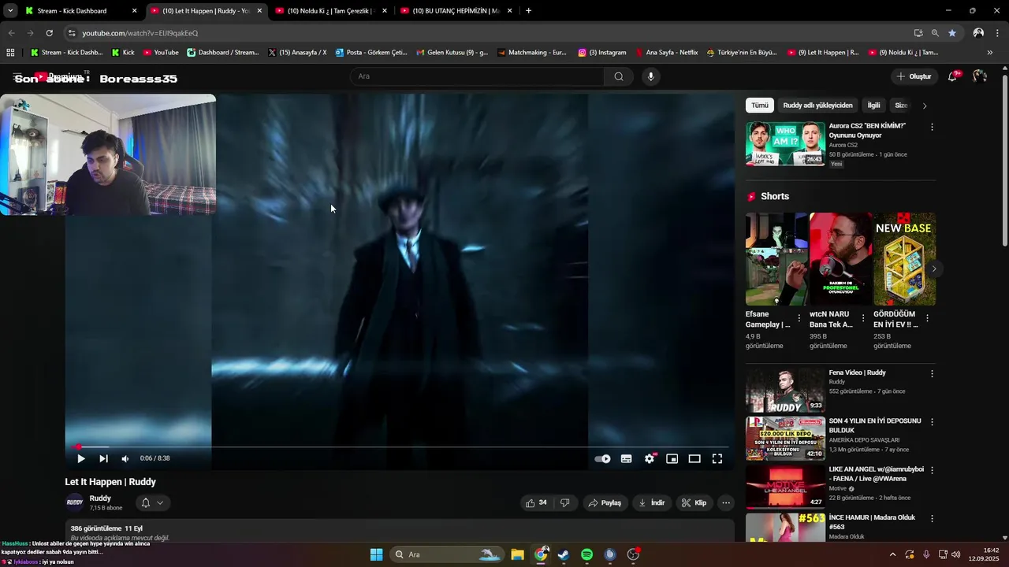The height and width of the screenshot is (567, 1009).
Task: Start voice search with microphone
Action: (x=650, y=76)
